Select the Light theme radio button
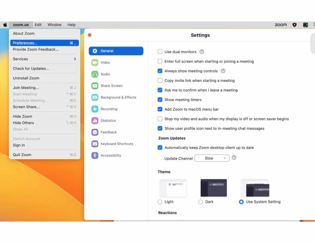315x243 pixels. pos(160,202)
